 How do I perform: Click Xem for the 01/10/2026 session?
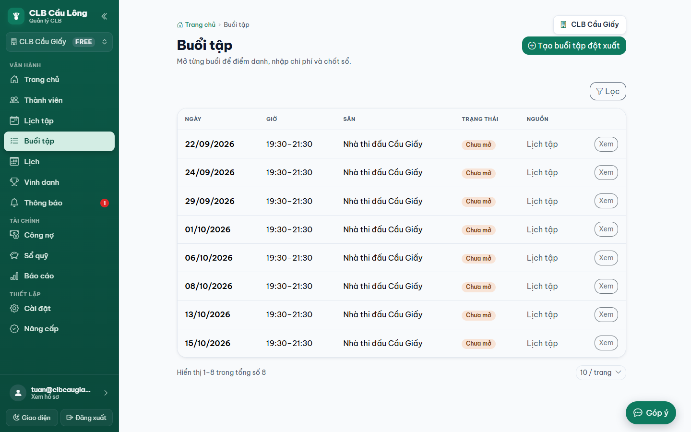606,229
